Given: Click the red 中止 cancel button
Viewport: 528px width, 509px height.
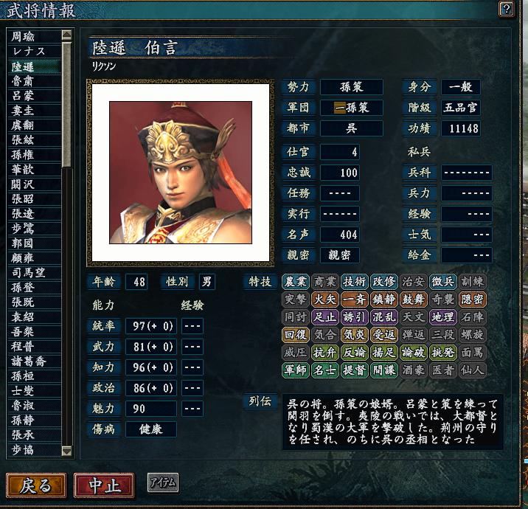Looking at the screenshot, I should click(x=104, y=485).
